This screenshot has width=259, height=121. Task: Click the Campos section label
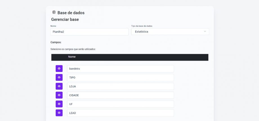pyautogui.click(x=56, y=42)
